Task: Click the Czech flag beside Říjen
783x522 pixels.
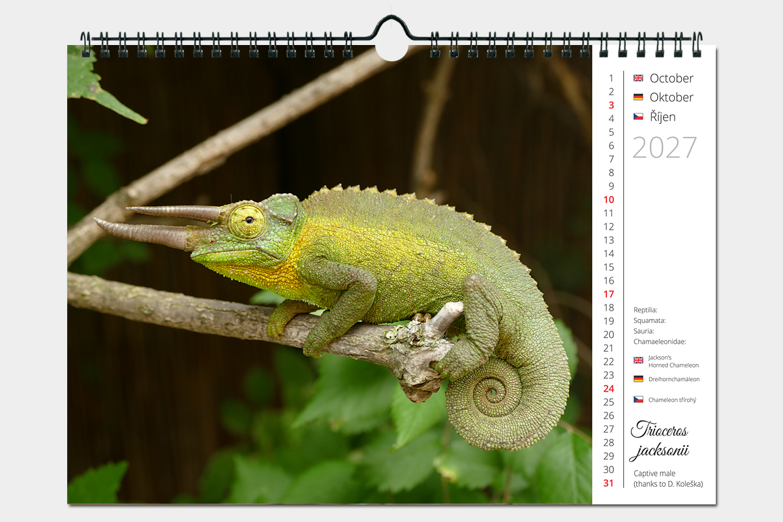Action: (638, 117)
